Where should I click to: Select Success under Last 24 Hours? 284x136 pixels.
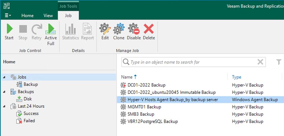point(31,113)
